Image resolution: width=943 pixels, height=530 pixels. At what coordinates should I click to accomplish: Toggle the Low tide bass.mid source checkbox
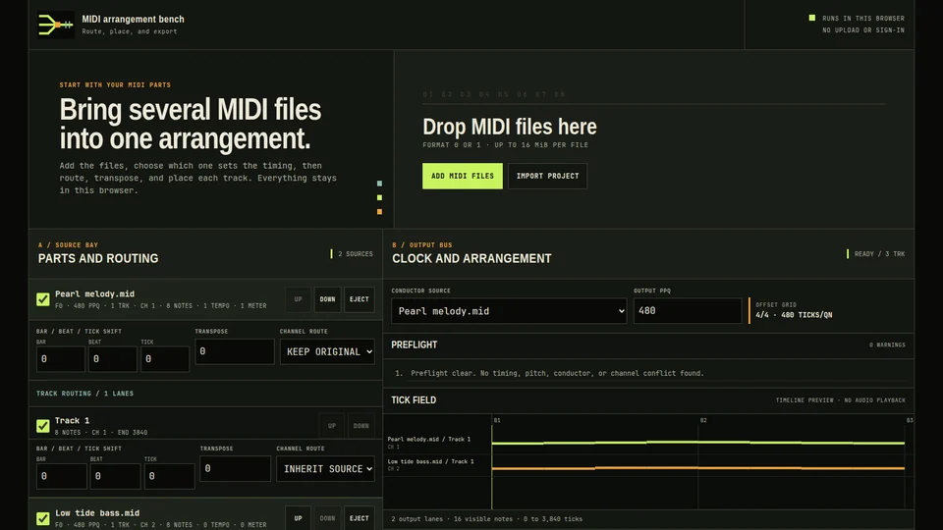point(42,518)
